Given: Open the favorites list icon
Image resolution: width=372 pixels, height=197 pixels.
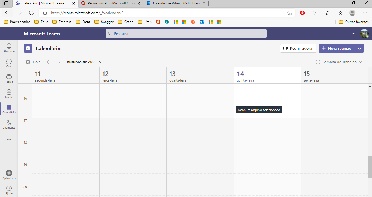Looking at the screenshot, I should tap(328, 13).
